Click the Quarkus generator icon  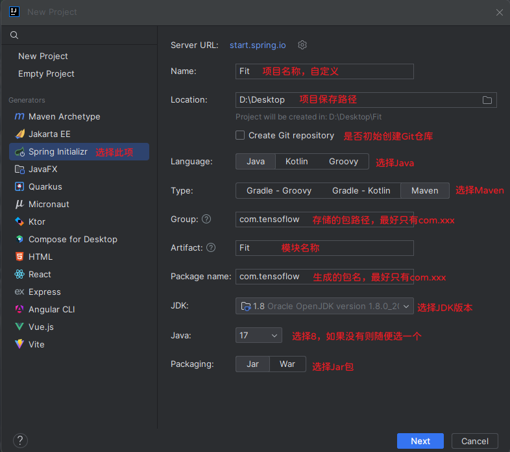click(x=19, y=186)
